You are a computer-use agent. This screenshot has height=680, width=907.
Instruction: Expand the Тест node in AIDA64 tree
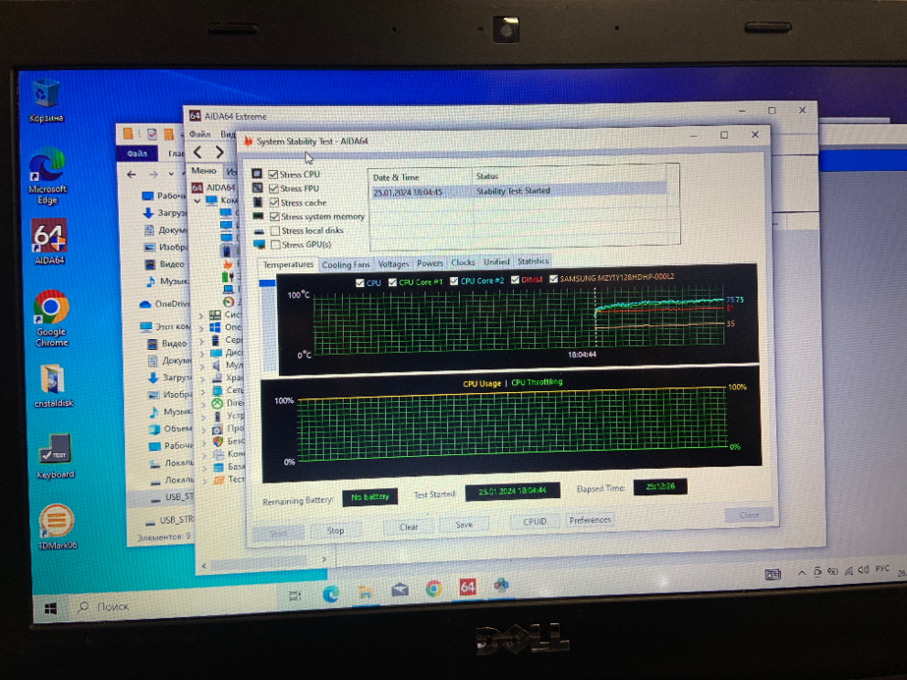[x=206, y=480]
